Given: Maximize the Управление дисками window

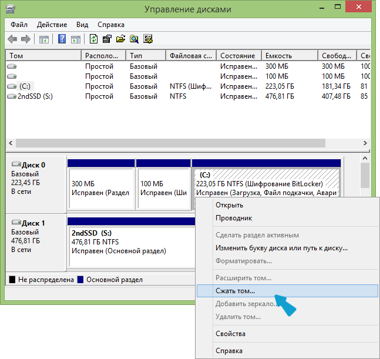Looking at the screenshot, I should (338, 7).
